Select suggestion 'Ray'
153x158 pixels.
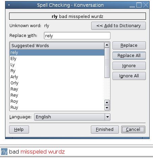pyautogui.click(x=57, y=89)
